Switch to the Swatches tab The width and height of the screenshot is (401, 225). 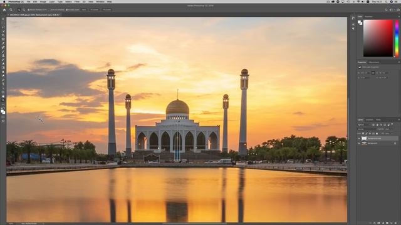[368, 17]
